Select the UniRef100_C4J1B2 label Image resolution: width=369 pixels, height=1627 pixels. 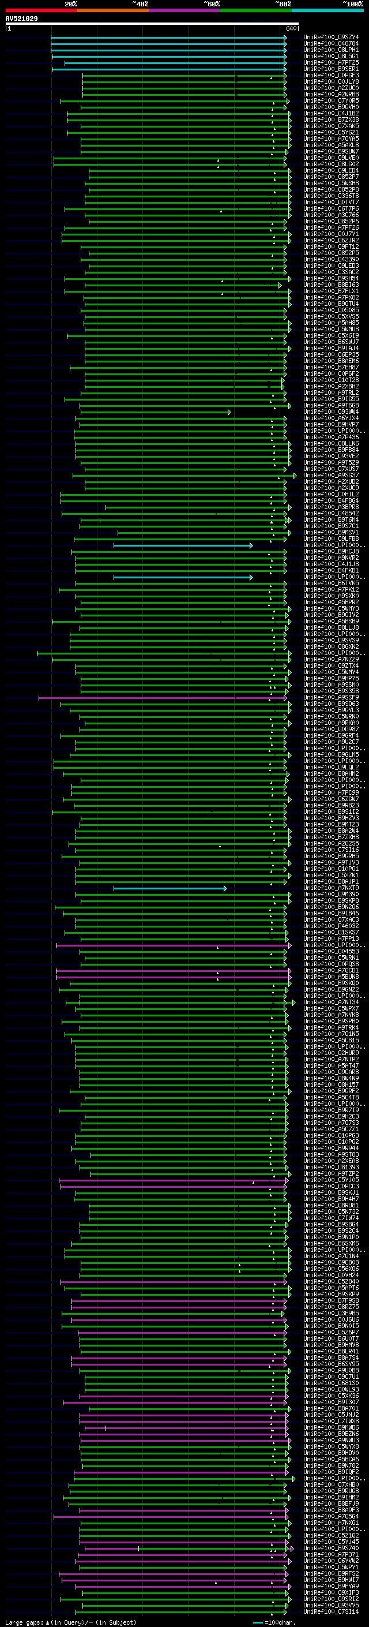[x=331, y=114]
